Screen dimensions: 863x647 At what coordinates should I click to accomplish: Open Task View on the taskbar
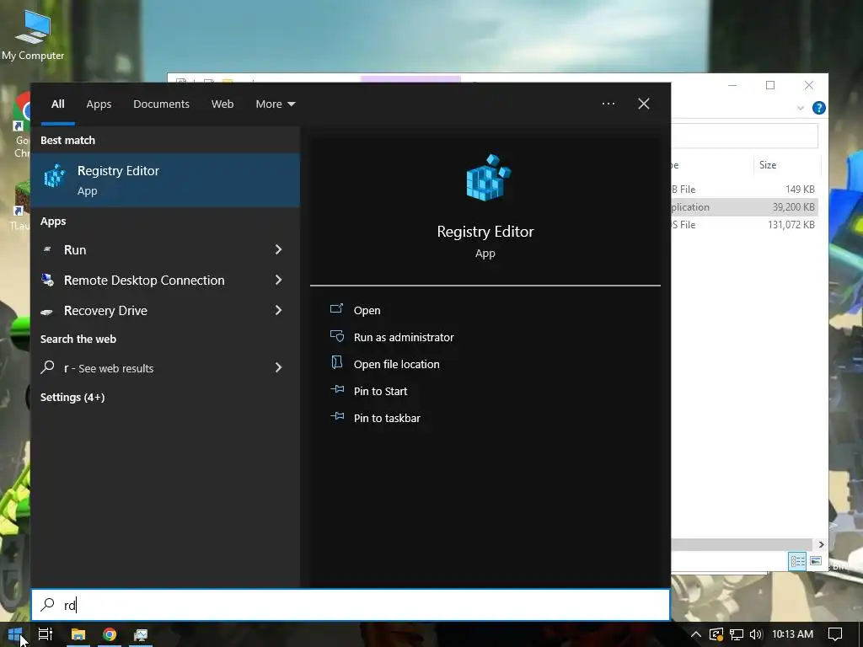(46, 634)
